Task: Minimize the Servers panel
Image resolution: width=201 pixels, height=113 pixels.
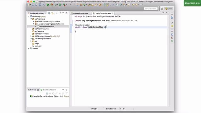Action: (63, 89)
